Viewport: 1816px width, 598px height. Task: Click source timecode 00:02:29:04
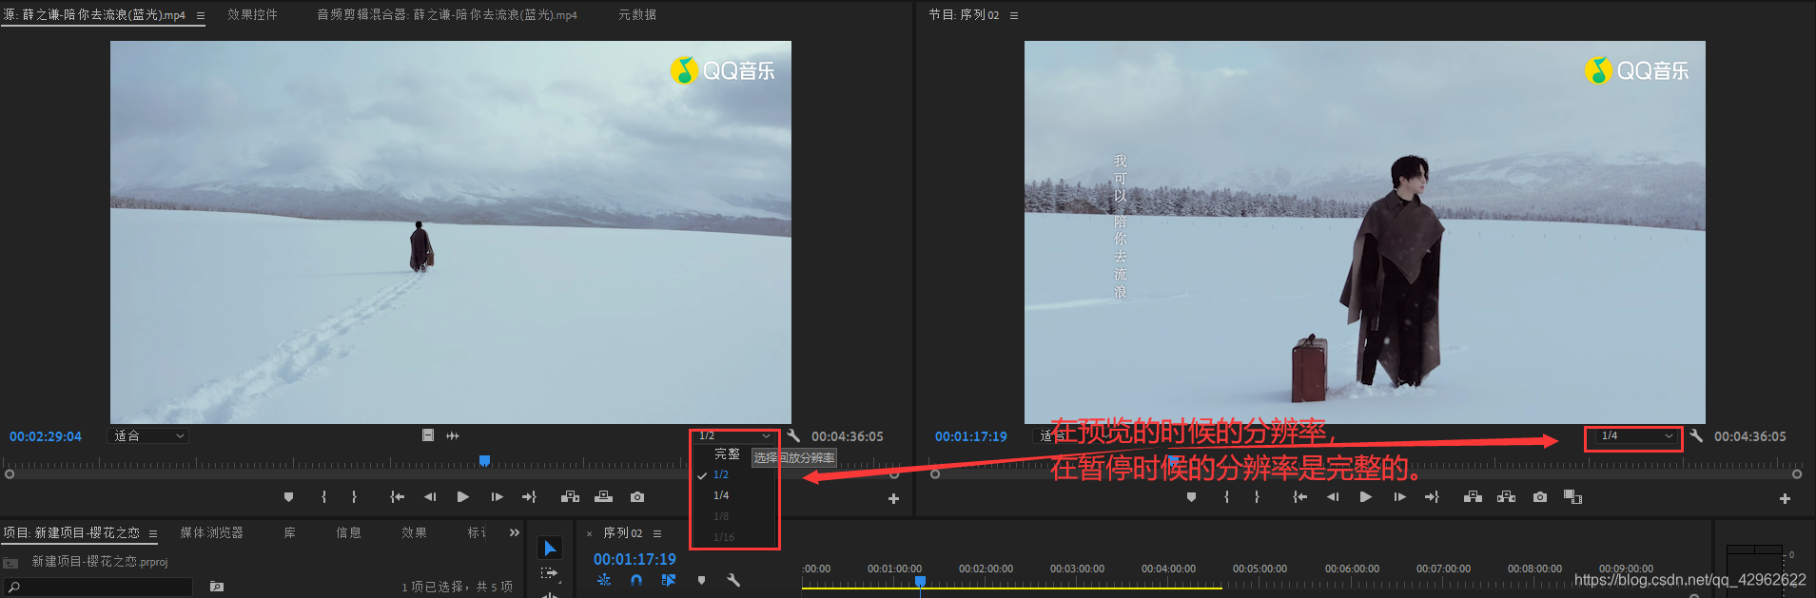coord(46,436)
